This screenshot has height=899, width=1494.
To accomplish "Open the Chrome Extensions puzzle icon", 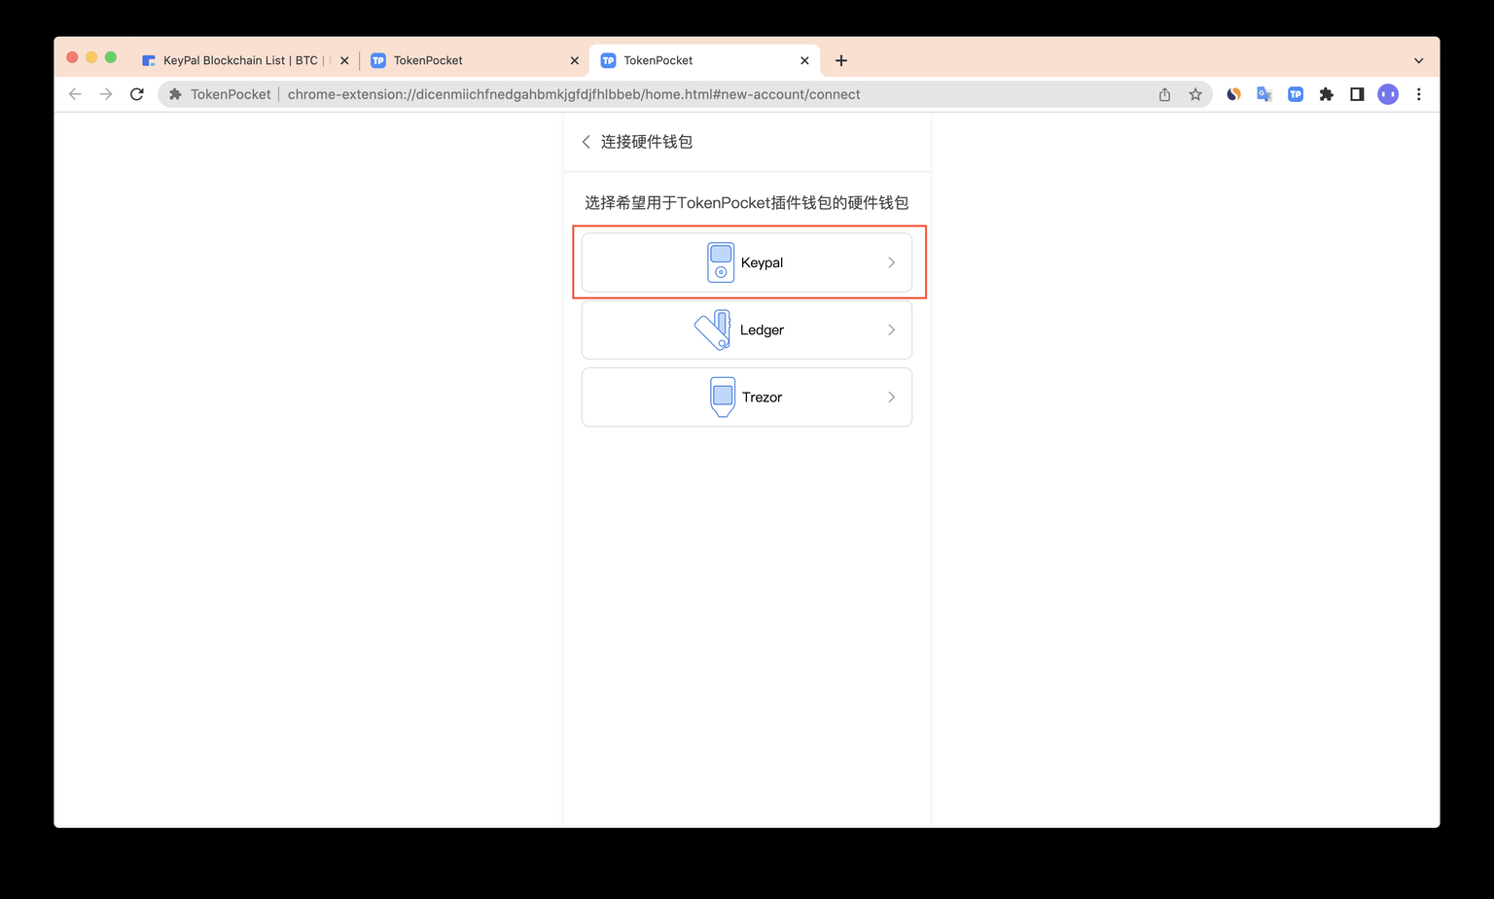I will click(1326, 94).
